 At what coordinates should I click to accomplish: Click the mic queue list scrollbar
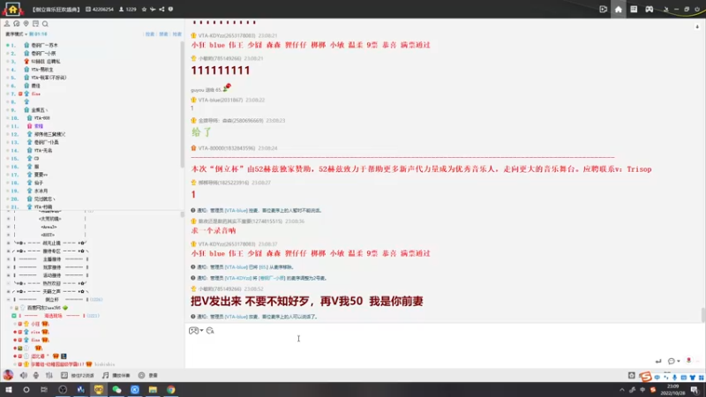[182, 103]
